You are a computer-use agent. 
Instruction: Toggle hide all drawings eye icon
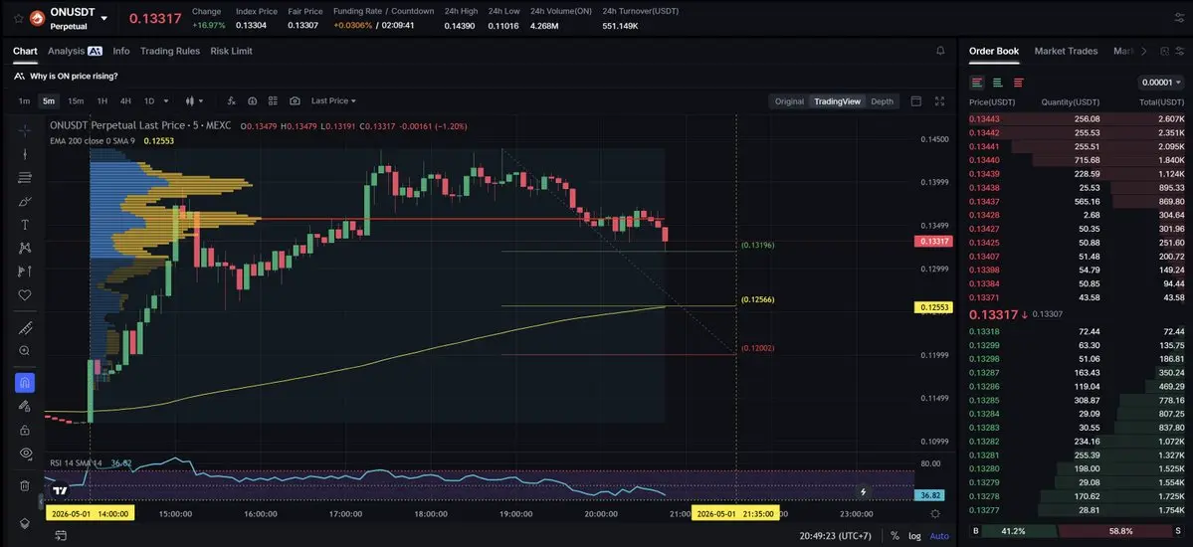tap(24, 453)
